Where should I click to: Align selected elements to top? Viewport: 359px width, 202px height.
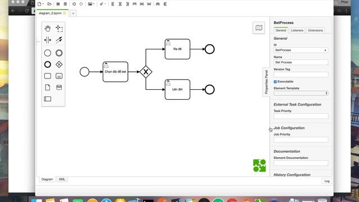pyautogui.click(x=135, y=4)
